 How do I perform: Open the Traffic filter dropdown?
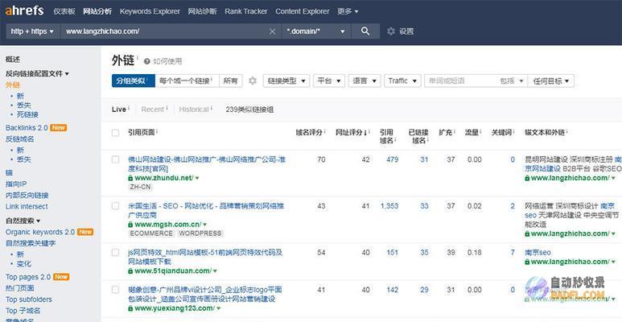tap(402, 80)
